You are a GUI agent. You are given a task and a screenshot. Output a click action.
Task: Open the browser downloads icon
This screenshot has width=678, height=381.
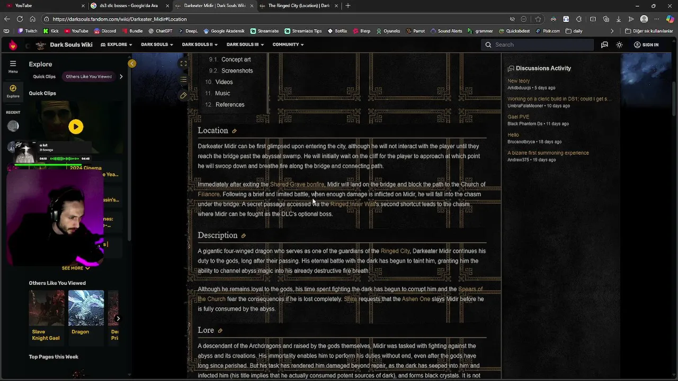618,19
